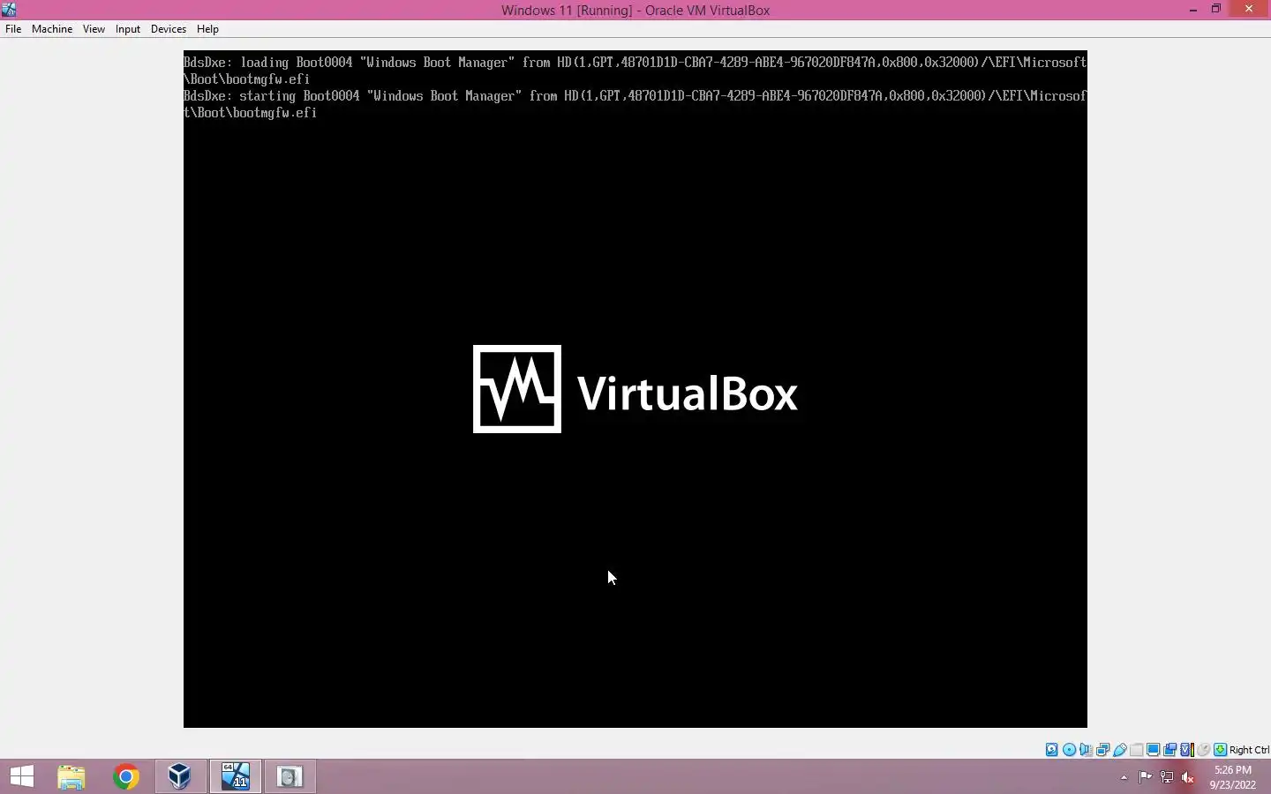Click the hard disk activity status icon

(1052, 750)
